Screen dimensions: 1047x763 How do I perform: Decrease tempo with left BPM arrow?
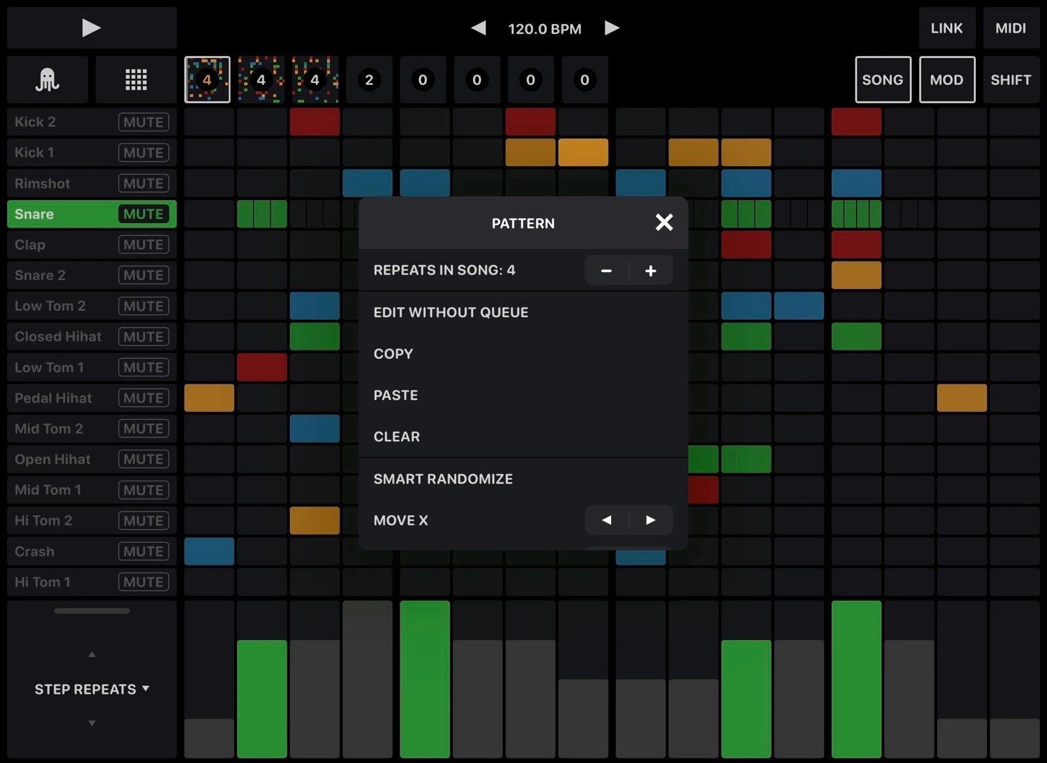tap(478, 28)
